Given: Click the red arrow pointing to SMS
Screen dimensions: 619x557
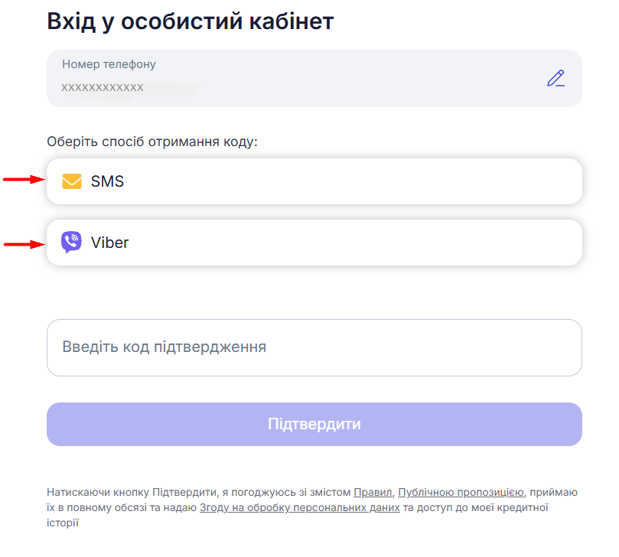Looking at the screenshot, I should (x=21, y=181).
